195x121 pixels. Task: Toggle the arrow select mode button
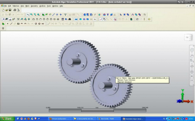(x=28, y=15)
